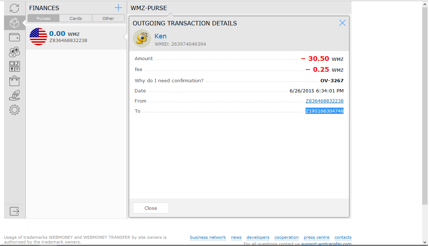Screen dimensions: 429x246
Task: Open the To purse Z195166304748 link
Action: click(324, 111)
